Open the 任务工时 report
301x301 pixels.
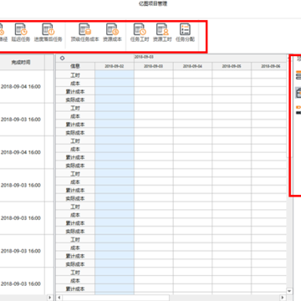pyautogui.click(x=140, y=33)
